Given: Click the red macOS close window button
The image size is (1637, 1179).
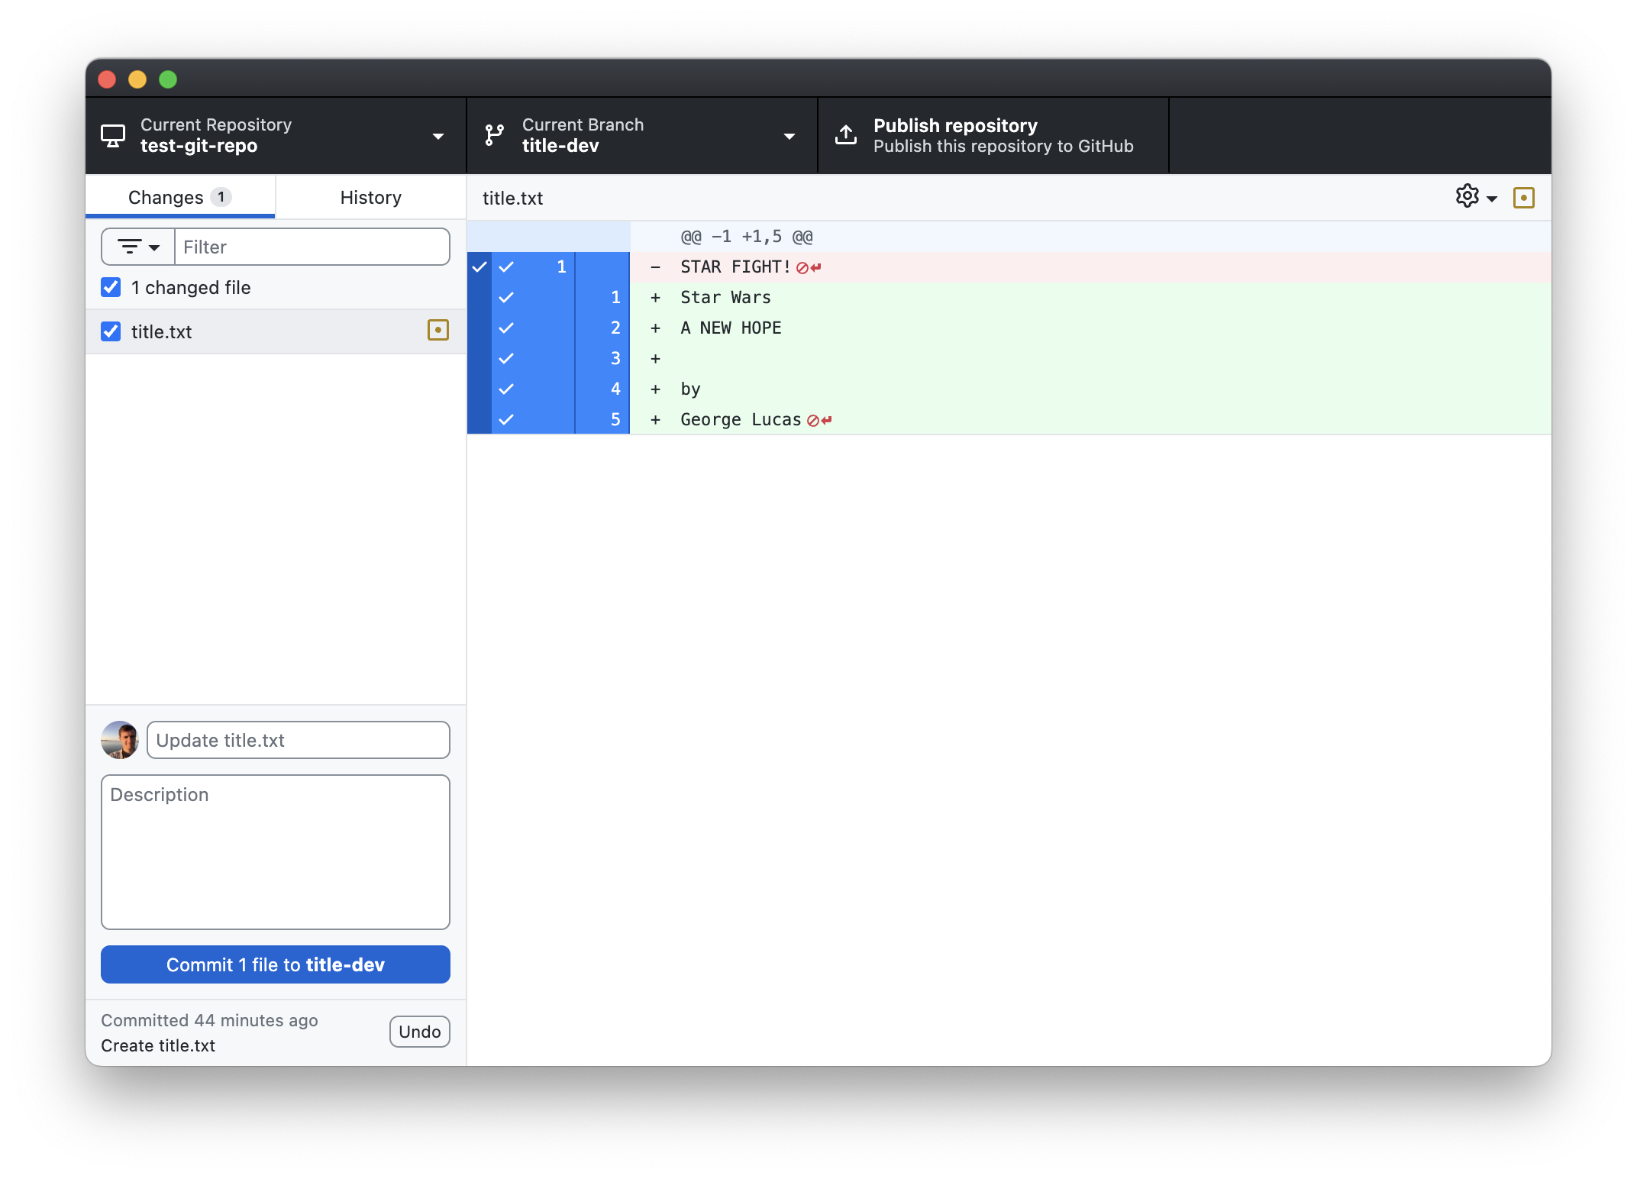Looking at the screenshot, I should [107, 79].
